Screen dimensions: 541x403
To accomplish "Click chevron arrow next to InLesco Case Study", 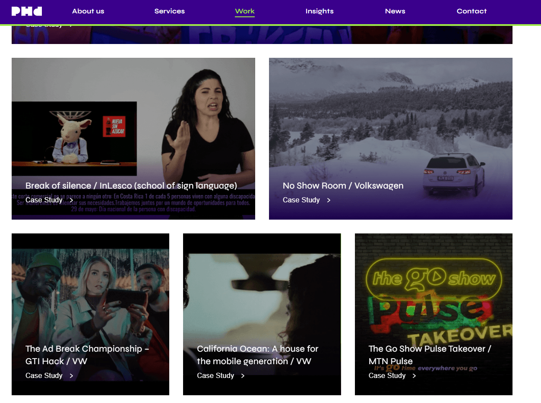I will click(x=71, y=200).
